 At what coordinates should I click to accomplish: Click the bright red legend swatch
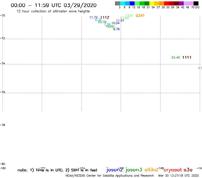(167, 3)
